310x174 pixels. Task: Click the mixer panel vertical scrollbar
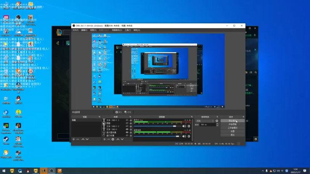pyautogui.click(x=192, y=130)
